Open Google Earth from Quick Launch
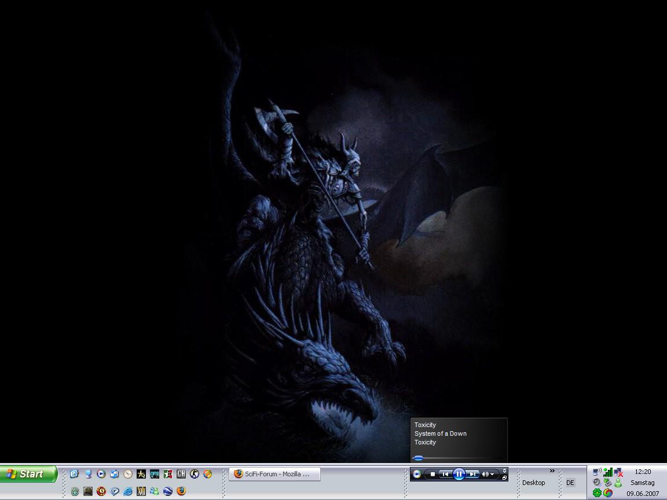The height and width of the screenshot is (500, 667). pyautogui.click(x=168, y=491)
